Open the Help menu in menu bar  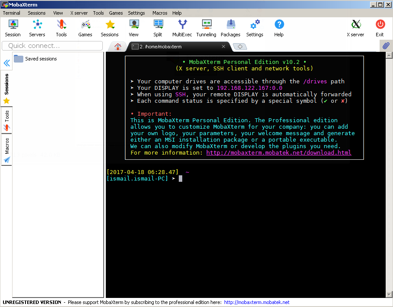tap(177, 13)
